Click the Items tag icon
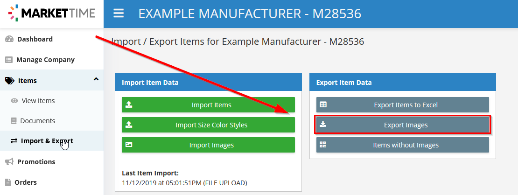The width and height of the screenshot is (518, 195). click(9, 81)
